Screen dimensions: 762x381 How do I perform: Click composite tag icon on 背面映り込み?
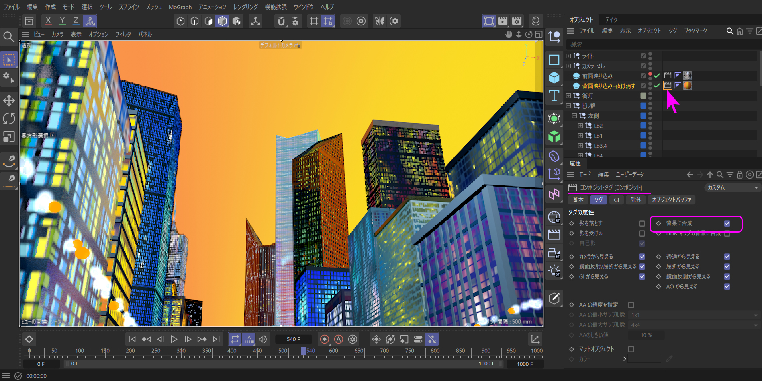click(668, 86)
